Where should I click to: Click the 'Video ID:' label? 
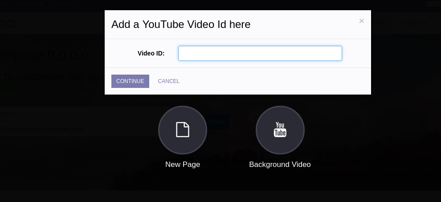tap(151, 53)
